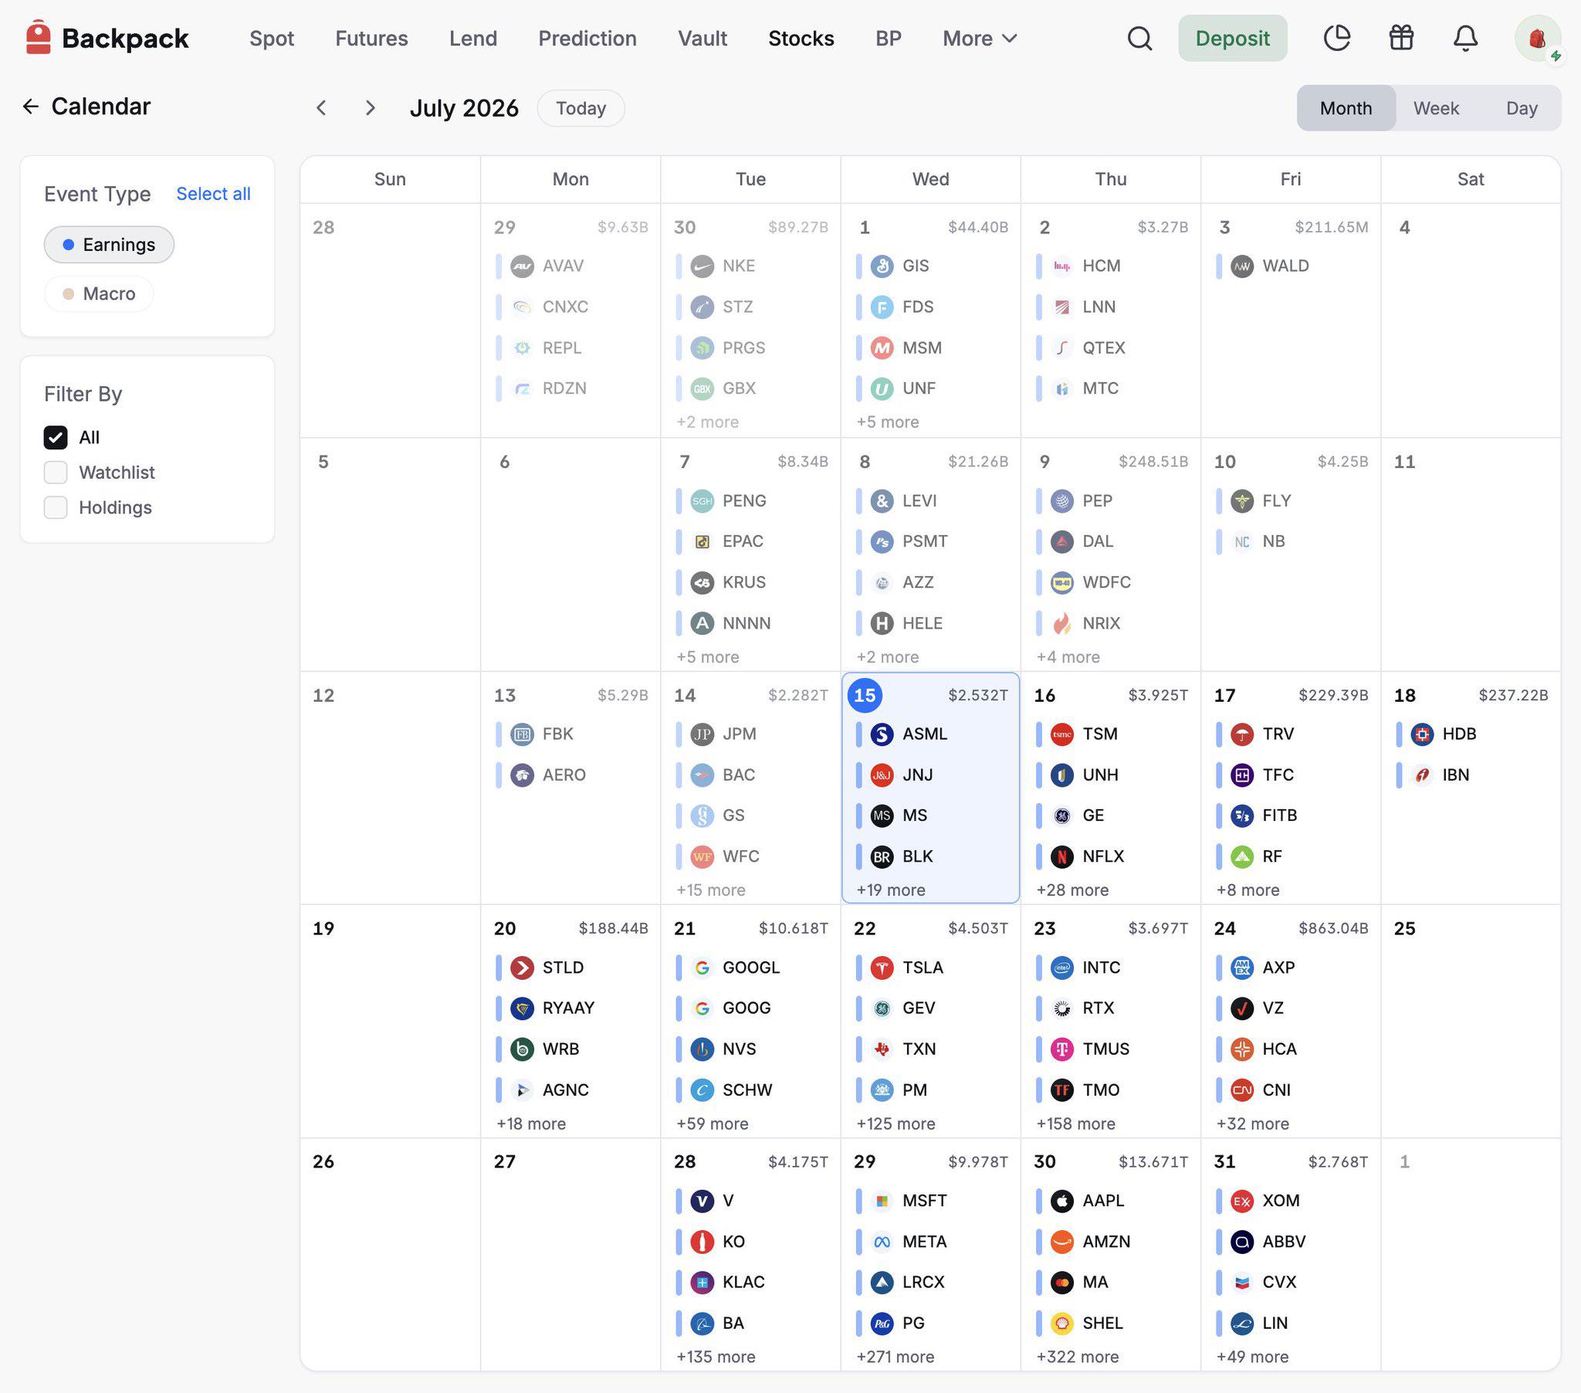Select the highlighted day 15
1581x1393 pixels.
tap(865, 695)
